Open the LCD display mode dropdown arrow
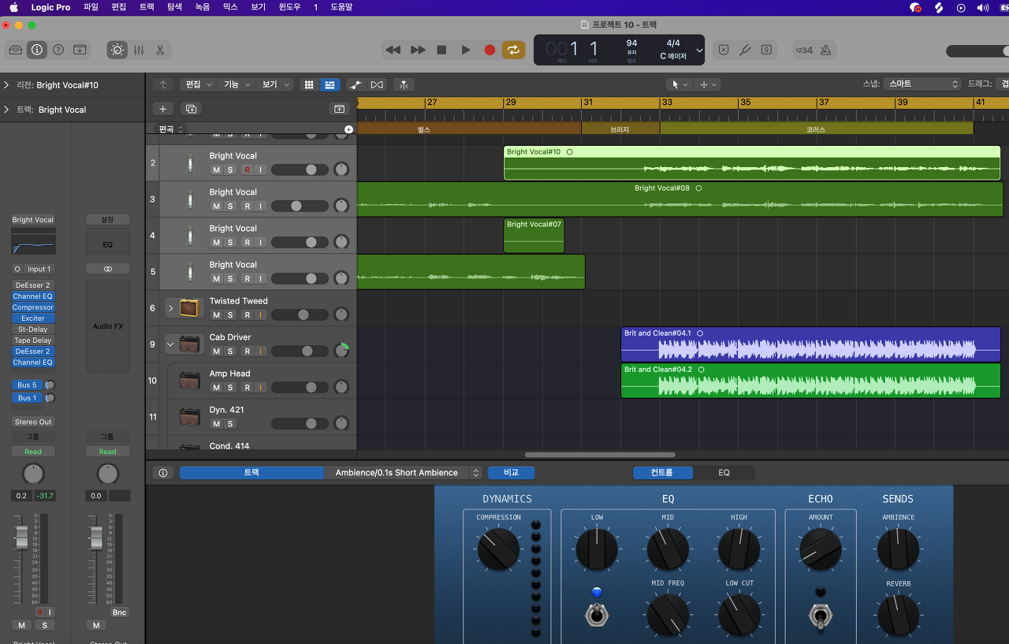 click(699, 50)
